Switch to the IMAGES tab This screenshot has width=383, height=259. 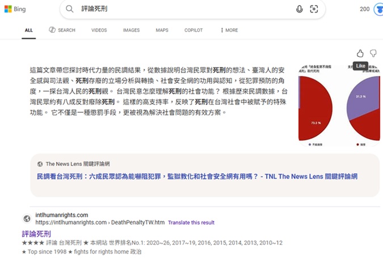pyautogui.click(x=131, y=30)
